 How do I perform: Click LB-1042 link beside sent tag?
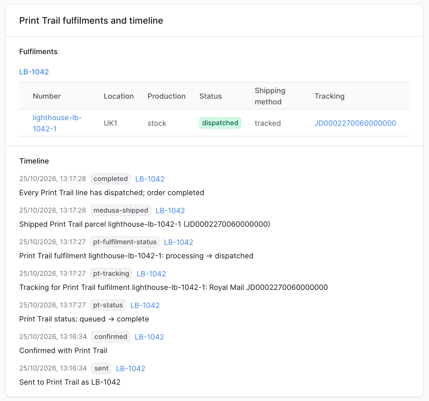click(131, 369)
